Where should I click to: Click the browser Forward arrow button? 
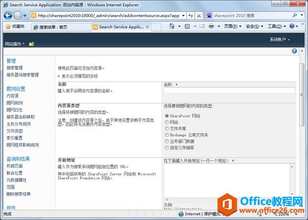pos(17,16)
